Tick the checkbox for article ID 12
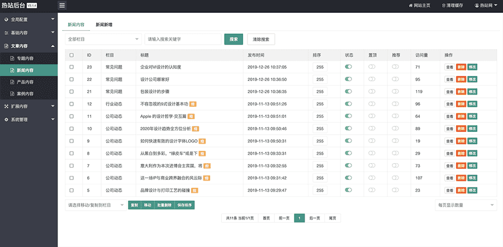The image size is (503, 247). pyautogui.click(x=72, y=104)
